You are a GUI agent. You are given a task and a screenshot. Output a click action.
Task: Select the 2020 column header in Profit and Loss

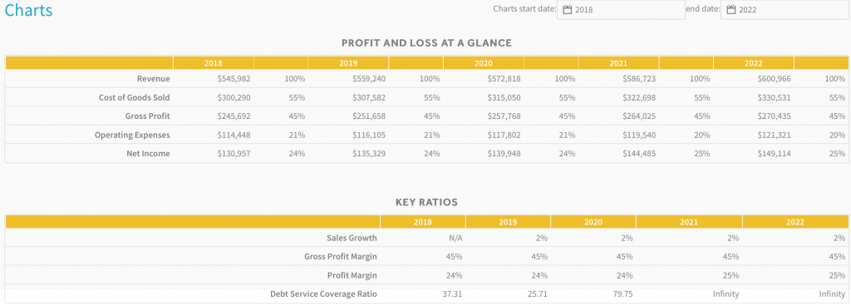pyautogui.click(x=484, y=63)
